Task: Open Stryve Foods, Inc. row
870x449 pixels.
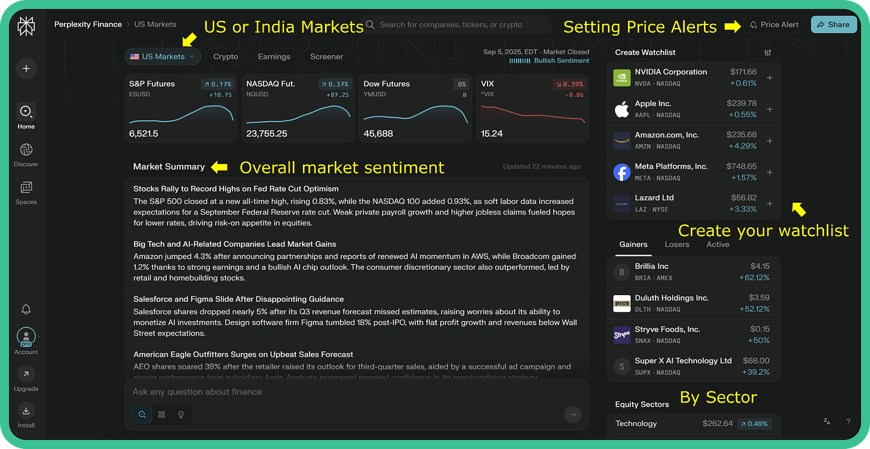Action: 693,335
